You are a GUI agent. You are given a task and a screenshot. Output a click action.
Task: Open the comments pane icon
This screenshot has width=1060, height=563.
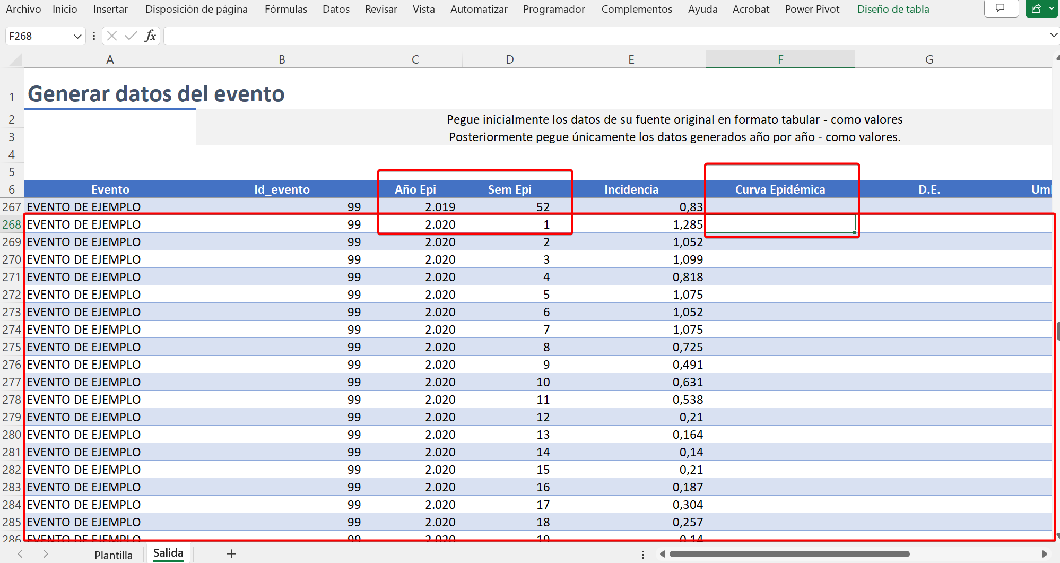coord(1001,8)
